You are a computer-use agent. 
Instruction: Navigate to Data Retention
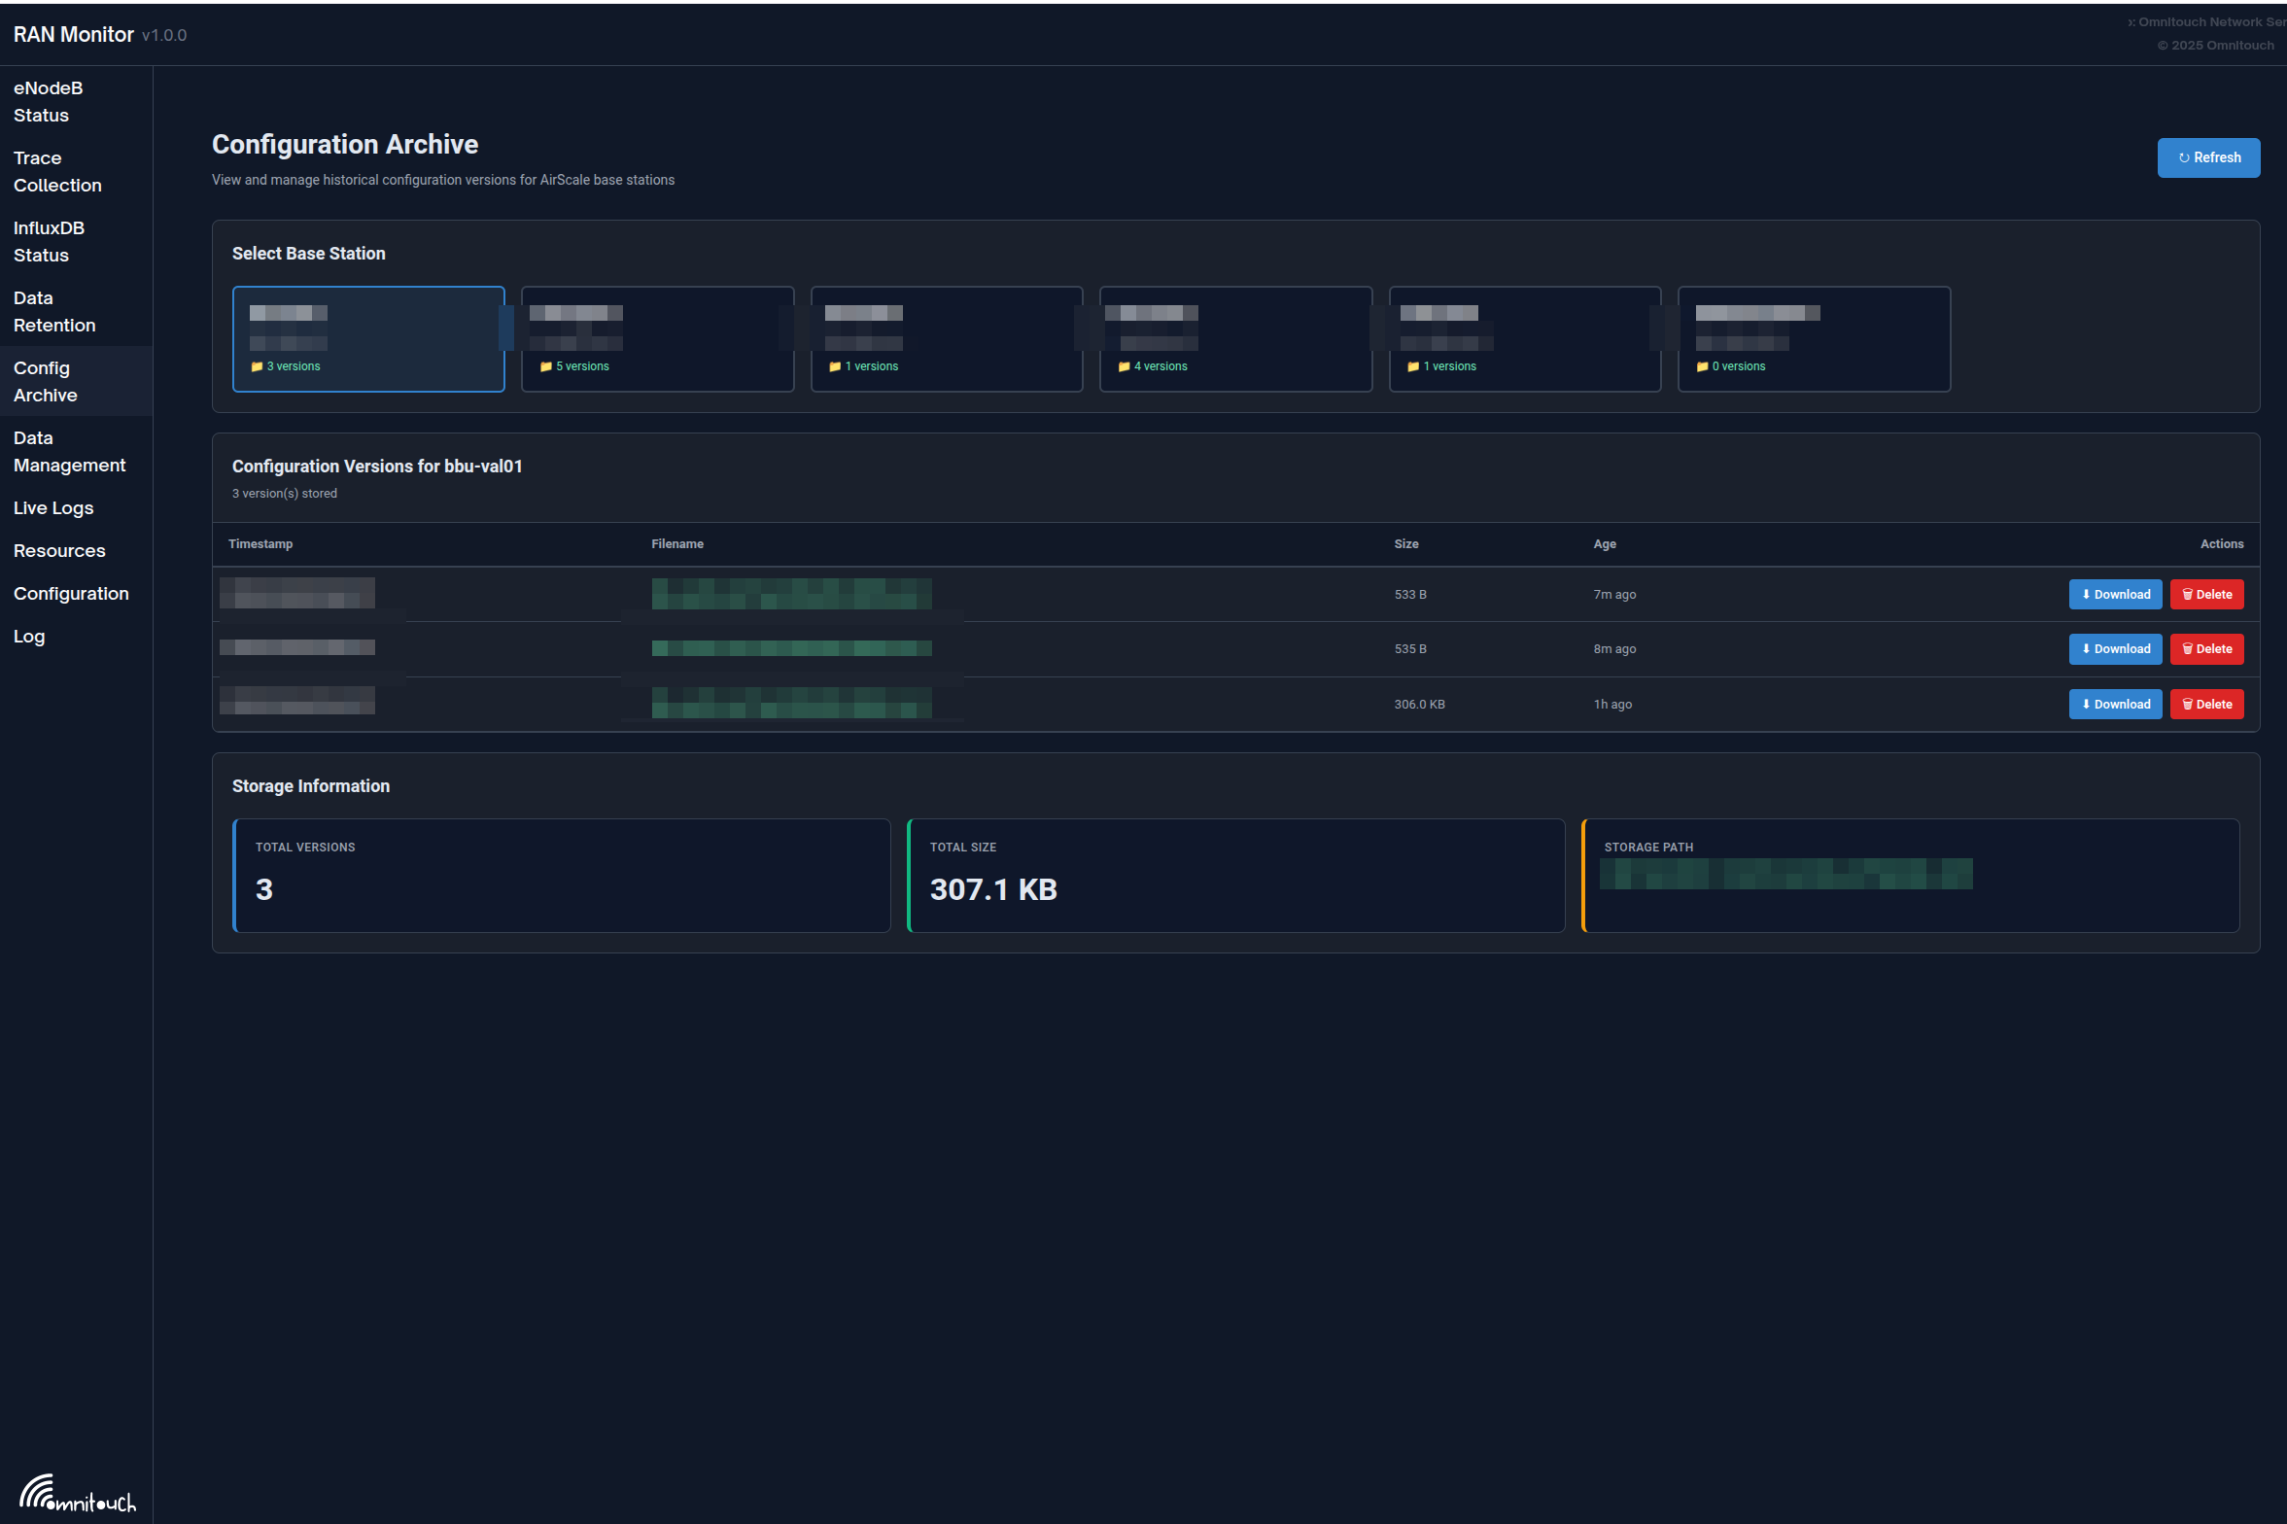(54, 311)
